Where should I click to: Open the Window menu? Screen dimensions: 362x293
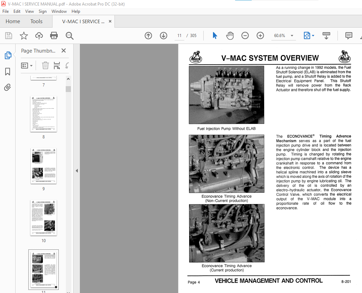click(x=59, y=11)
